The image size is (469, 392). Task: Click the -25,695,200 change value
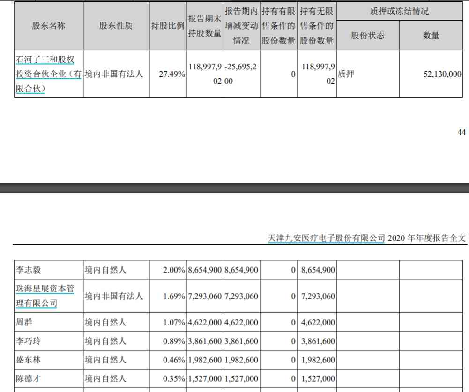coord(241,74)
